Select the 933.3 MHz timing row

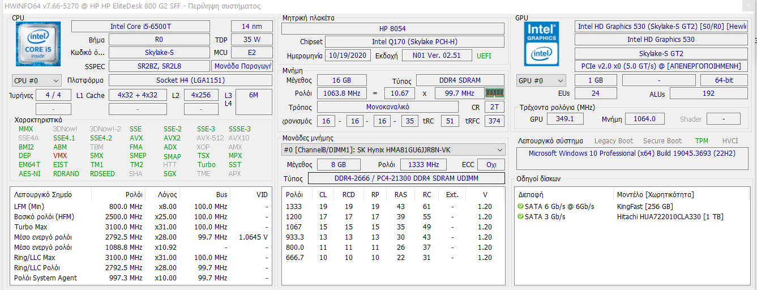393,237
